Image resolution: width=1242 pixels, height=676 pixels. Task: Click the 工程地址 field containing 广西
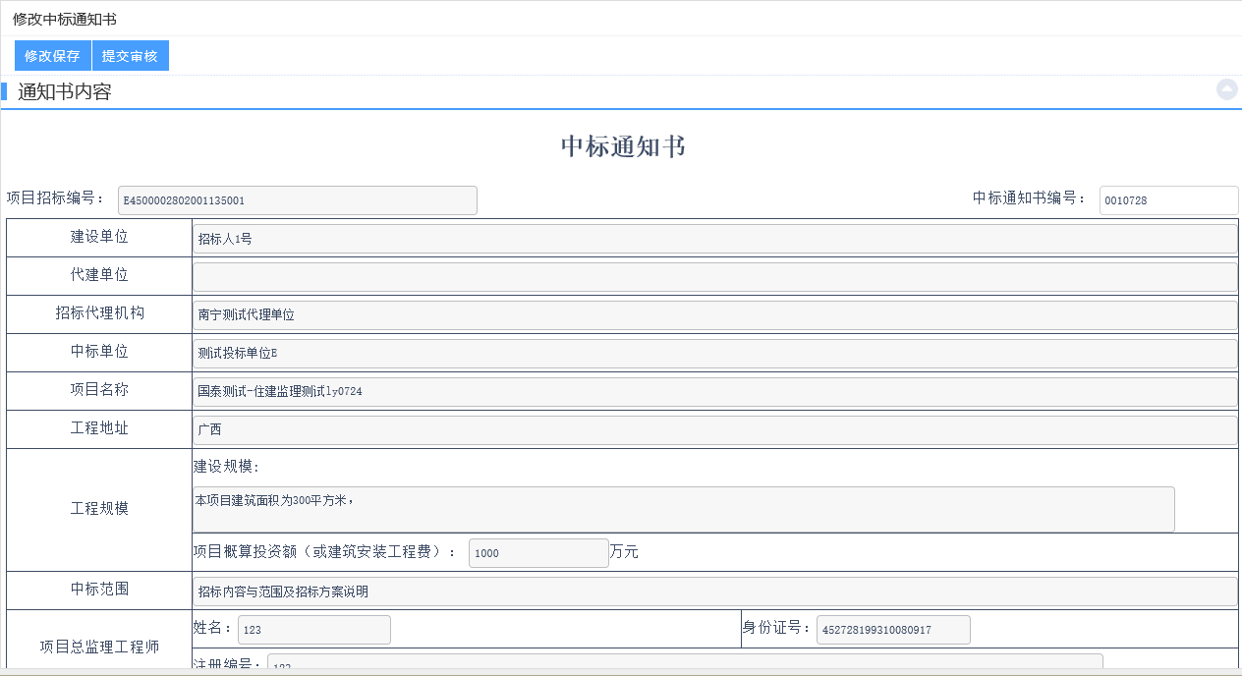tap(714, 430)
